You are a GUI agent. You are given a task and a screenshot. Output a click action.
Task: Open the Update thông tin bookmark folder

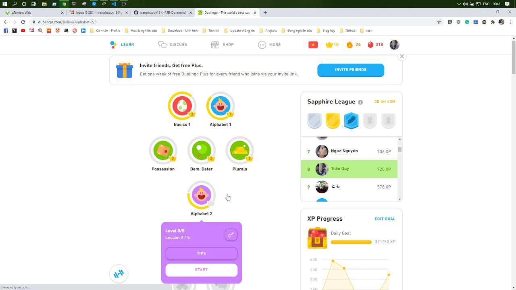pos(239,31)
